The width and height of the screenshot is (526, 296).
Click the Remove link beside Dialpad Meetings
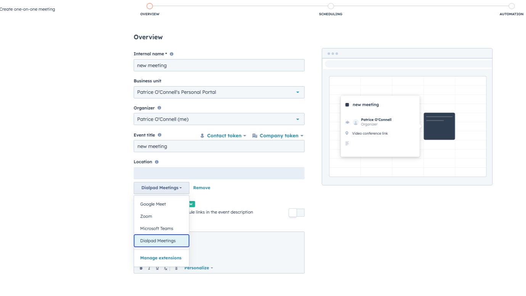pyautogui.click(x=201, y=188)
